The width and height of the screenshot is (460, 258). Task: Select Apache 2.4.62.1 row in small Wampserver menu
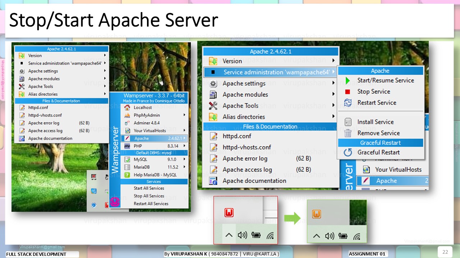pyautogui.click(x=154, y=138)
